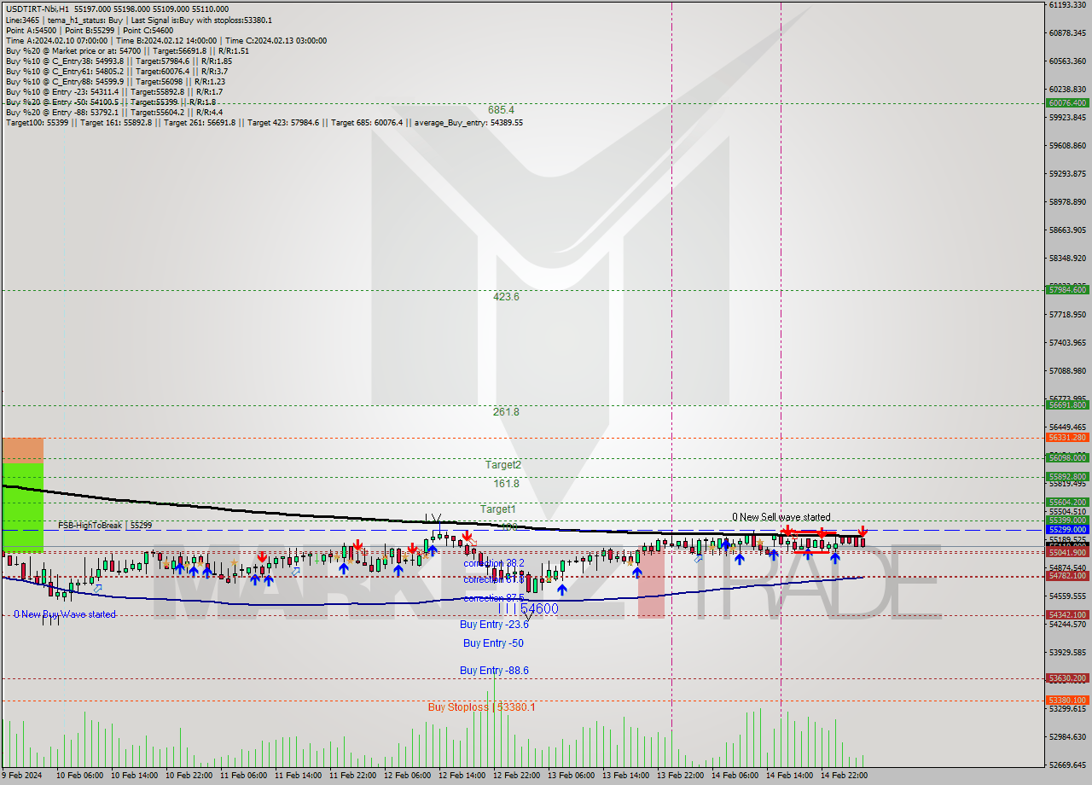Click orange price tag 53380.100

[x=1066, y=701]
